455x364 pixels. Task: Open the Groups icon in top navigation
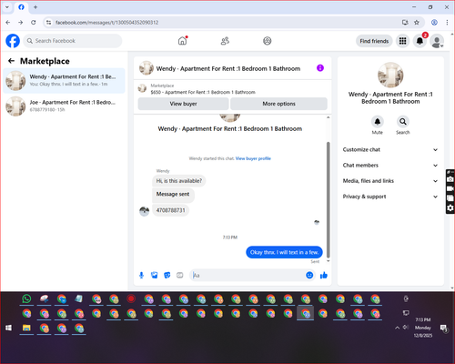pyautogui.click(x=268, y=41)
